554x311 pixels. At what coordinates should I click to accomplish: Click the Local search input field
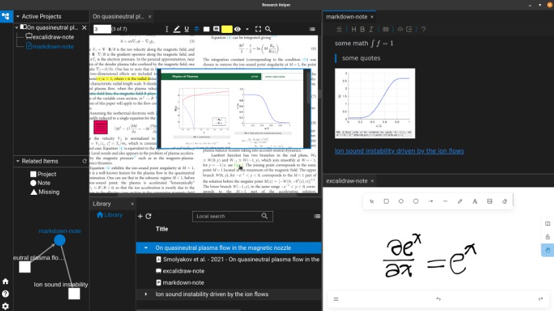(x=225, y=216)
